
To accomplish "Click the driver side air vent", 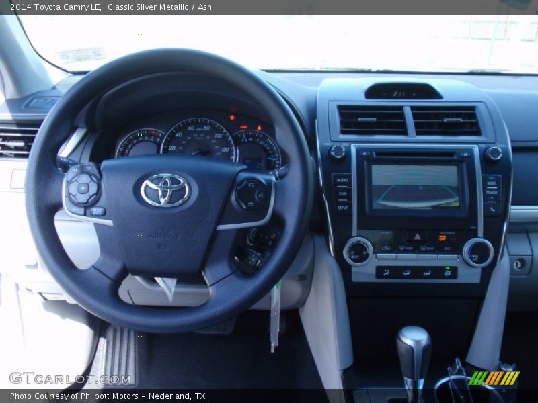I will (x=17, y=141).
